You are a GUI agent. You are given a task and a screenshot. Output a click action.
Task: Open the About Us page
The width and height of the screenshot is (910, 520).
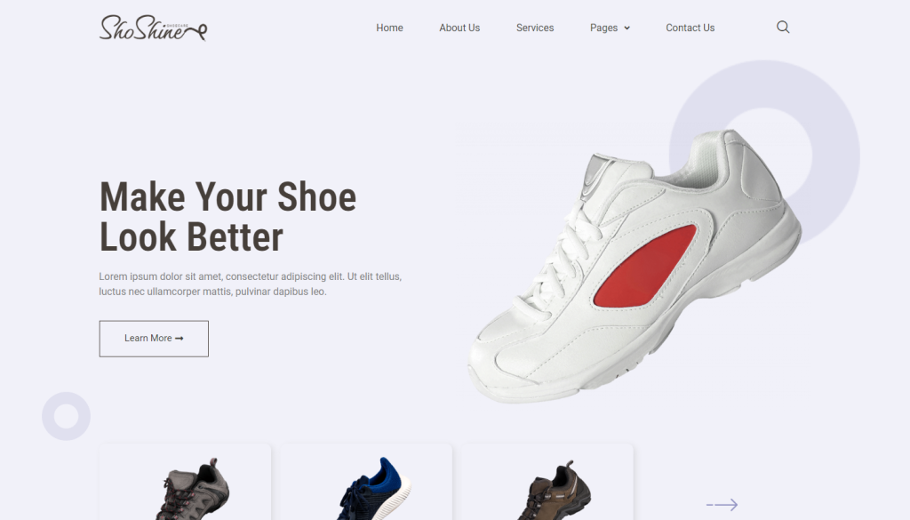click(x=459, y=28)
